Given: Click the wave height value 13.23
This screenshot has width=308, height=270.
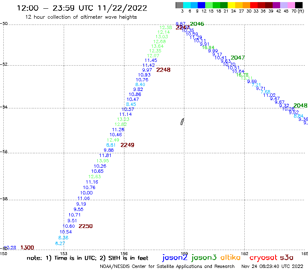Looking at the screenshot, I should (123, 119).
